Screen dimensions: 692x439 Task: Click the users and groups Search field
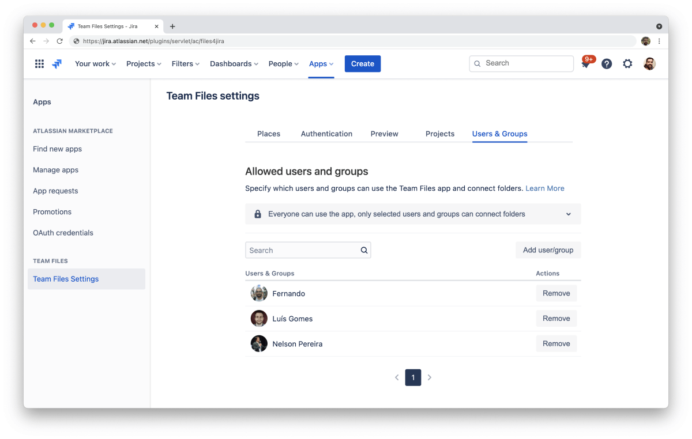[x=308, y=250]
